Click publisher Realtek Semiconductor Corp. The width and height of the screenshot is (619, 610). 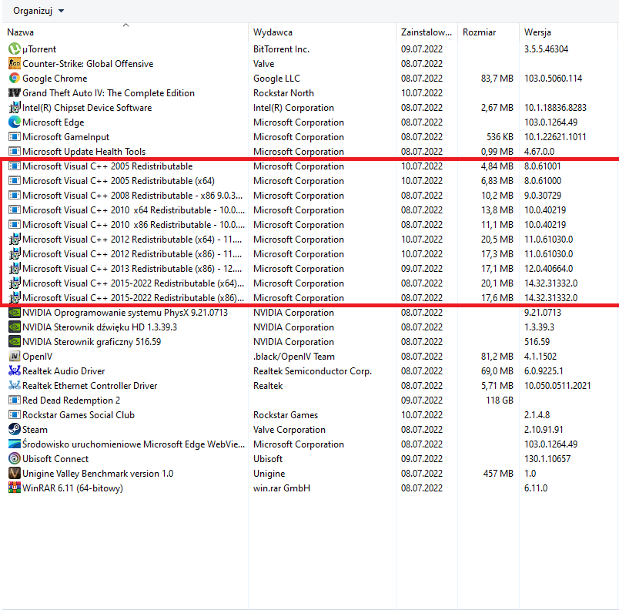(x=313, y=371)
